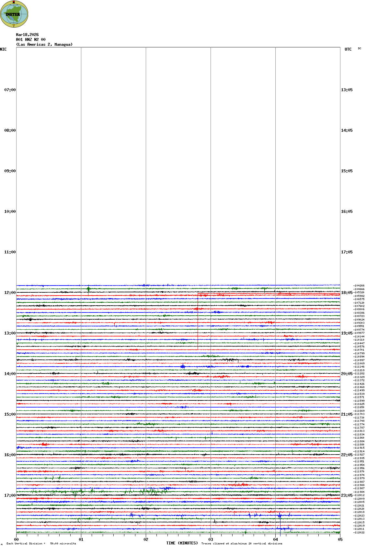Click the 03 minute tick label
Viewport: 366px width, 548px height.
pyautogui.click(x=211, y=540)
